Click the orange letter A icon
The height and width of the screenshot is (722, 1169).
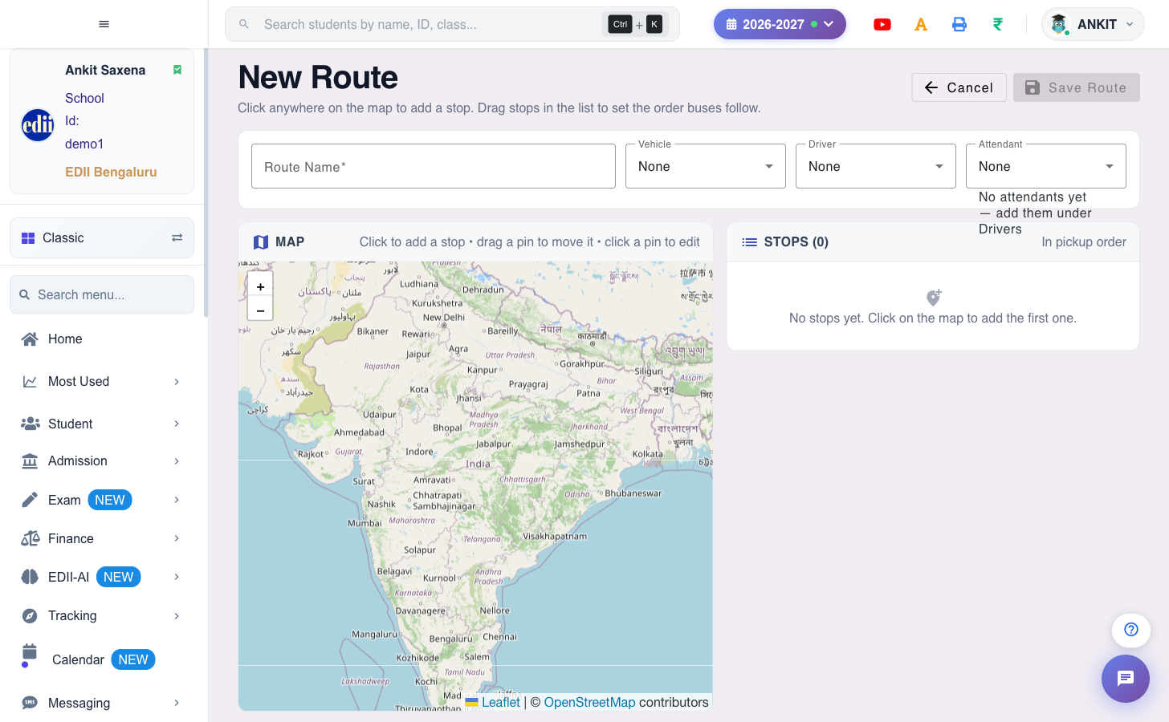(921, 24)
